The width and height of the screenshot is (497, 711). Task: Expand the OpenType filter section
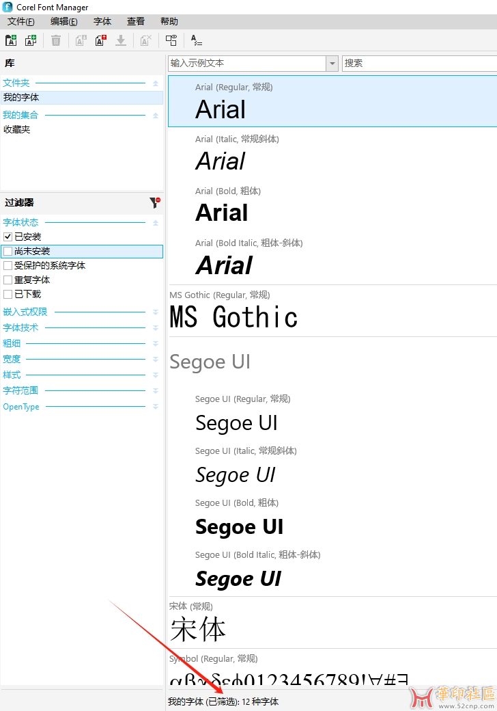click(x=155, y=407)
